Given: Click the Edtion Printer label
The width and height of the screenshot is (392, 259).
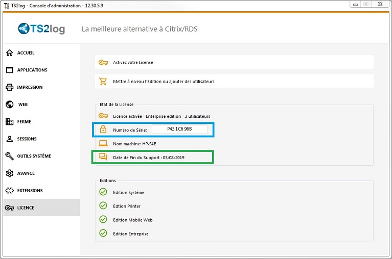Looking at the screenshot, I should point(127,206).
